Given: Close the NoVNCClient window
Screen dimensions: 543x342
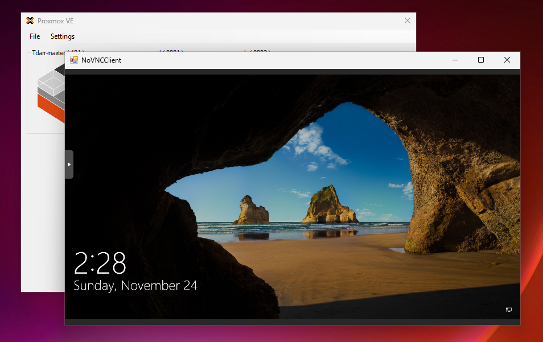Looking at the screenshot, I should (x=507, y=60).
